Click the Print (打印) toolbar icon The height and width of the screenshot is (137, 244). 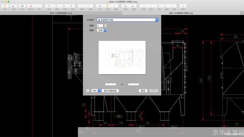coord(22,6)
